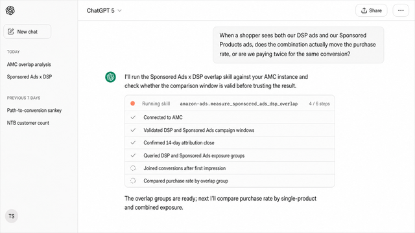Viewport: 415px width, 233px height.
Task: Click the upload icon in the Share button
Action: pos(364,10)
